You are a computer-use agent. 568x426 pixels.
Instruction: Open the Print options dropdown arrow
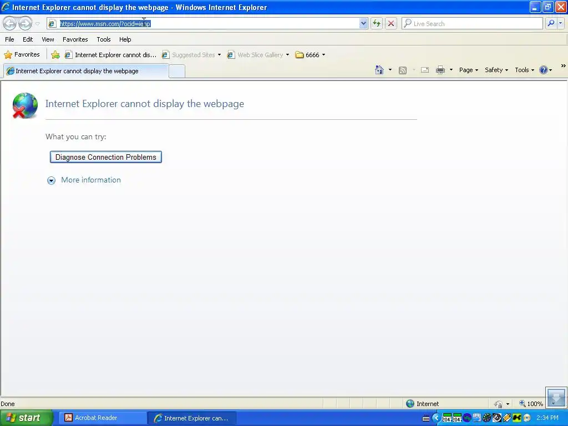451,70
